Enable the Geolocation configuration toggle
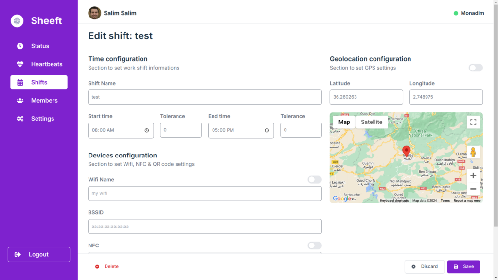 [x=476, y=68]
